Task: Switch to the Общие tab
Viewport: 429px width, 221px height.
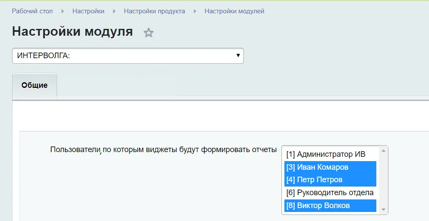Action: coord(35,85)
